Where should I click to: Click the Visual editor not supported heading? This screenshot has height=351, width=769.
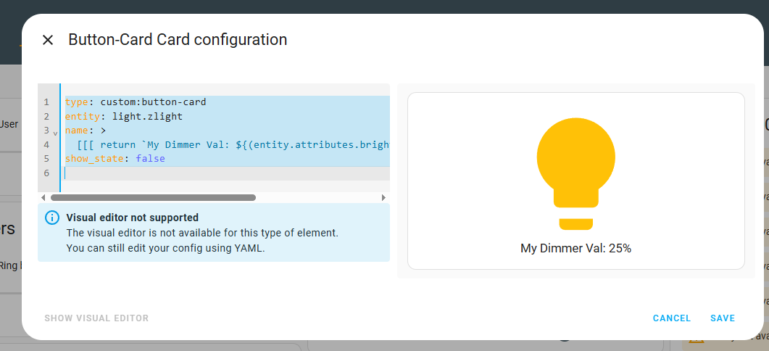(133, 218)
